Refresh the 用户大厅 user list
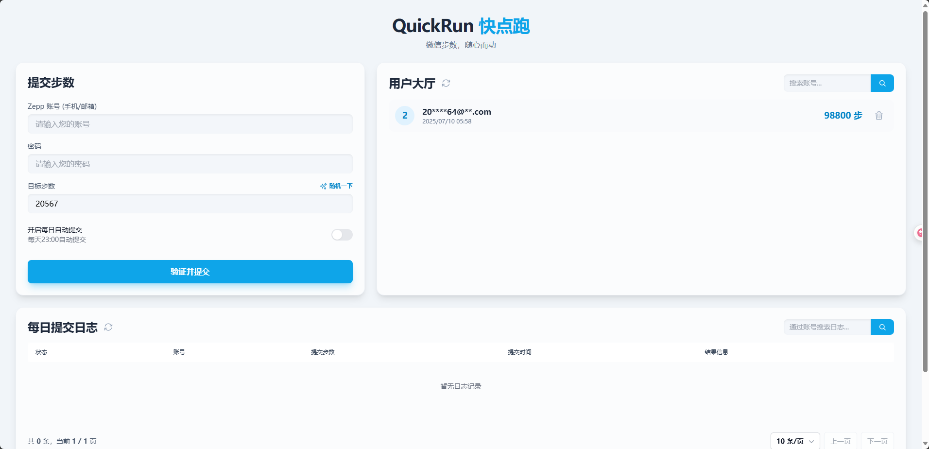 pos(446,84)
